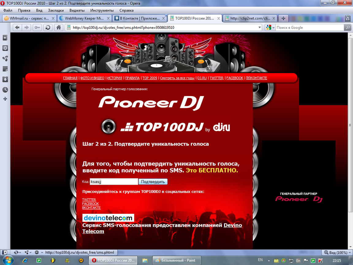The height and width of the screenshot is (265, 353).
Task: Click the Поиск в Google search field
Action: coord(310,28)
